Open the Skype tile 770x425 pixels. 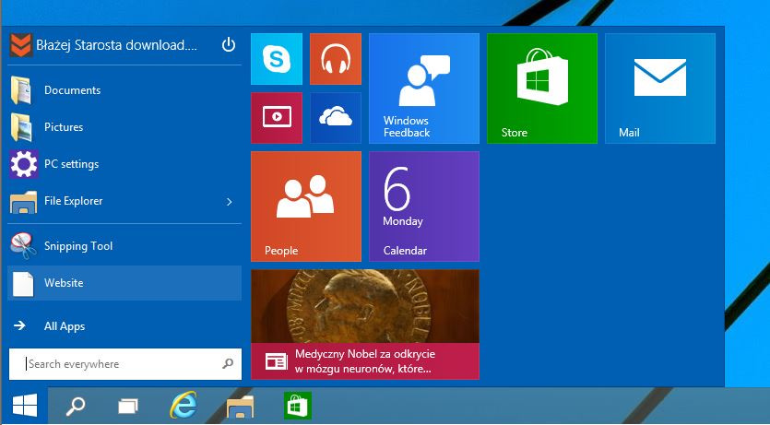(276, 59)
